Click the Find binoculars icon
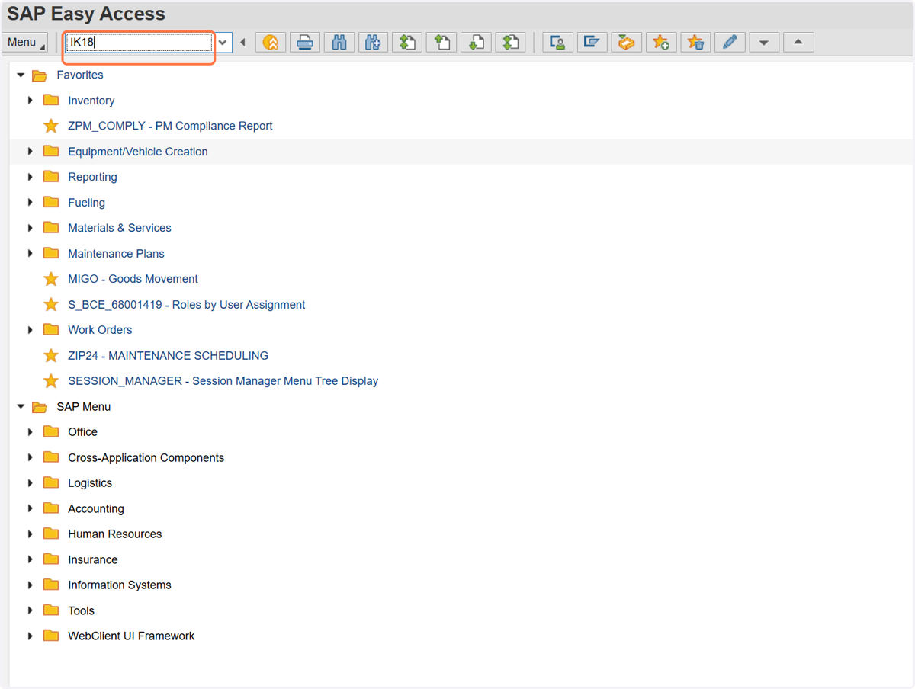 pyautogui.click(x=339, y=43)
